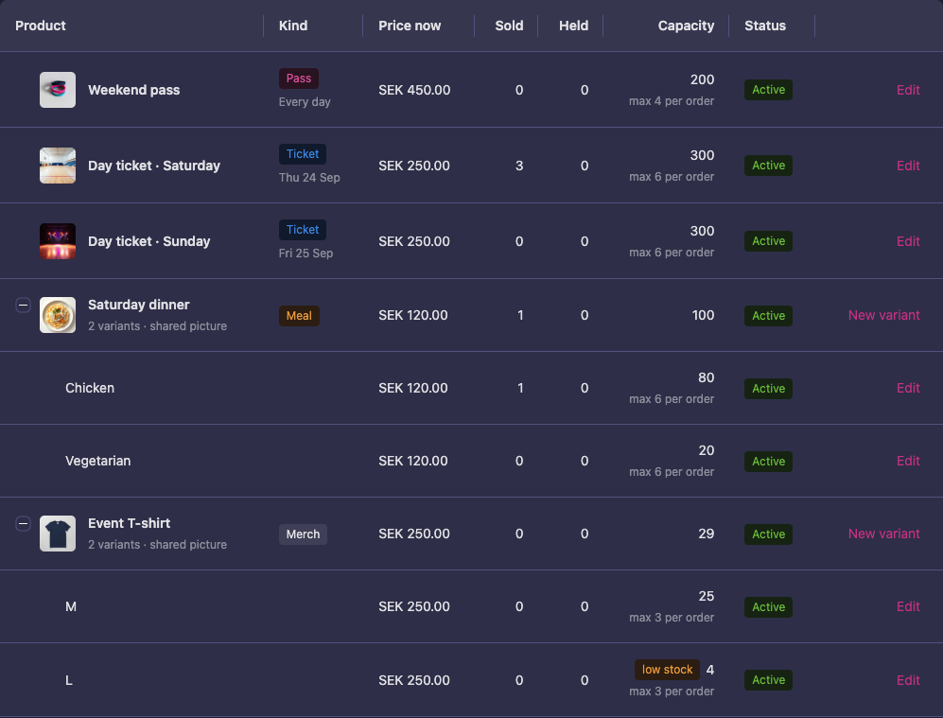The height and width of the screenshot is (718, 943).
Task: Click the max 4 per order text
Action: (x=672, y=101)
